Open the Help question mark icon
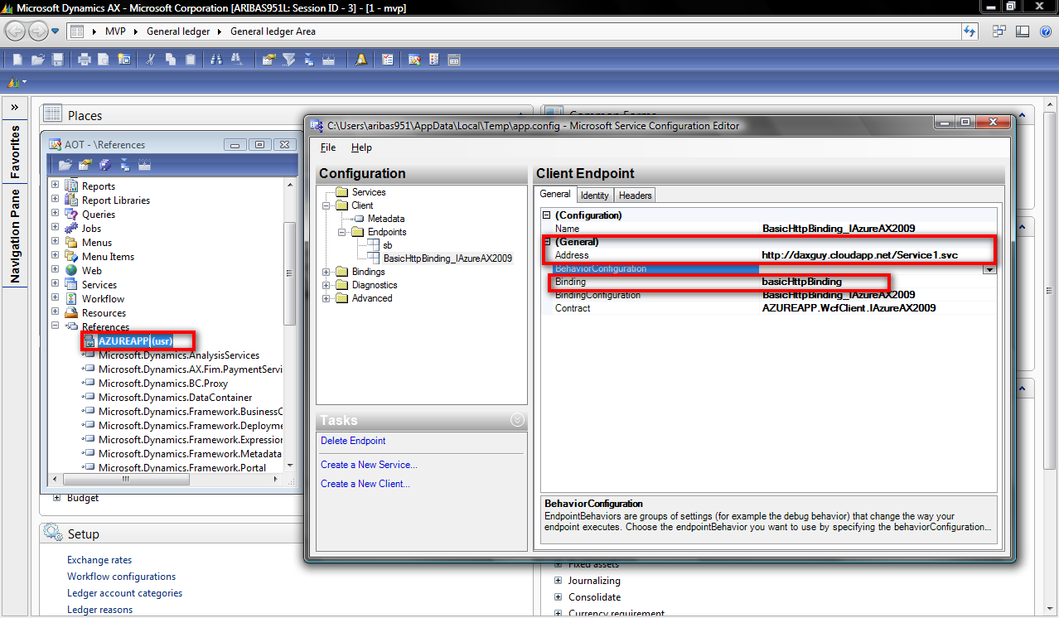The image size is (1059, 618). point(1044,31)
